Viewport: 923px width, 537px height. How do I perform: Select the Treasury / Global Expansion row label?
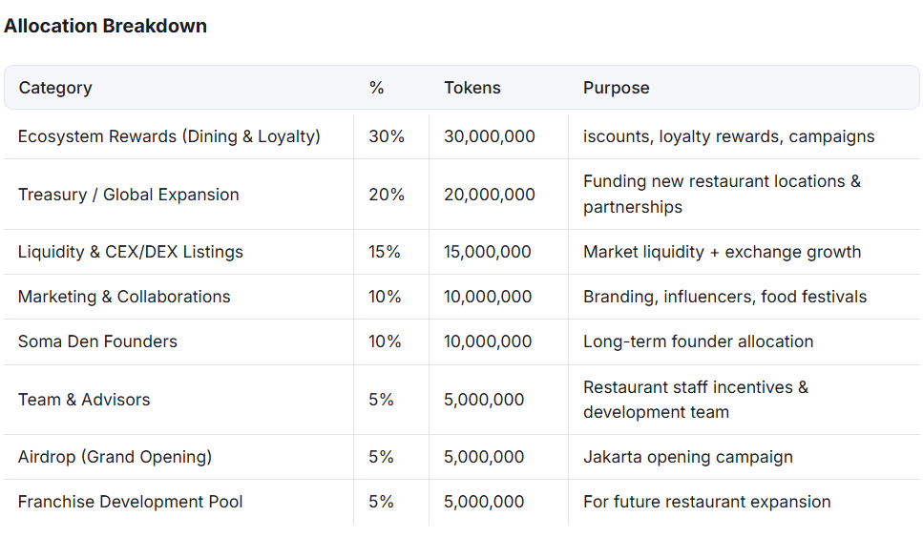[128, 195]
